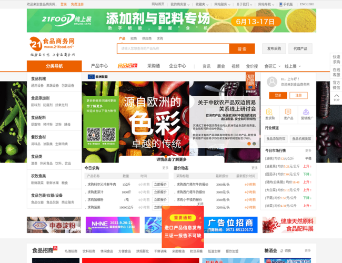Click the user avatar icon

[272, 82]
